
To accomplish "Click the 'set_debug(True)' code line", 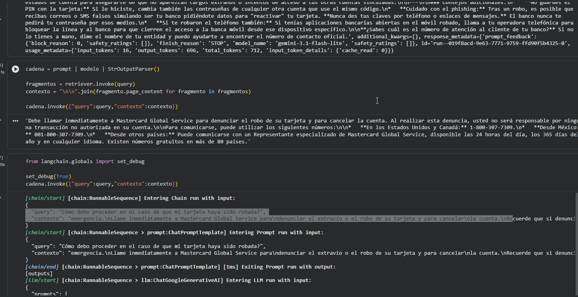I will point(49,177).
